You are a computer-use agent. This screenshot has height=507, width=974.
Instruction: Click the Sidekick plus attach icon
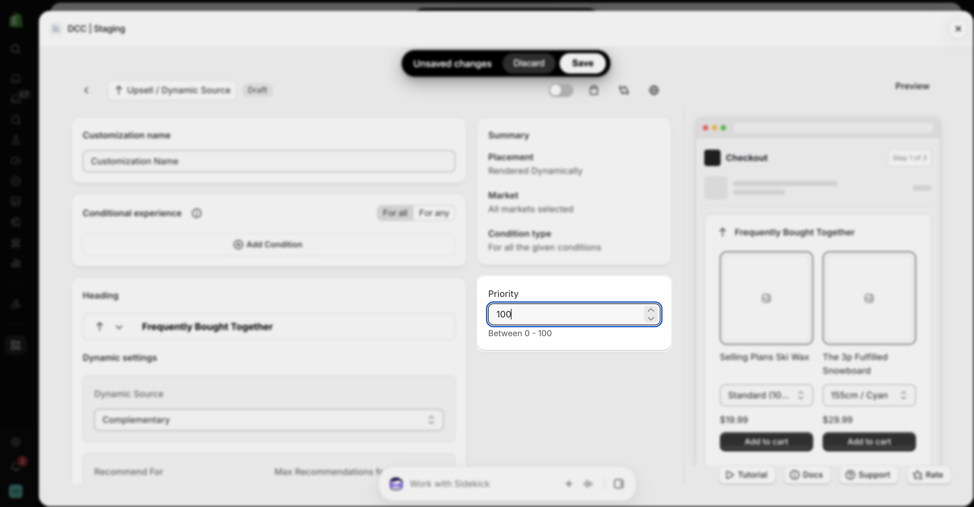[x=569, y=484]
